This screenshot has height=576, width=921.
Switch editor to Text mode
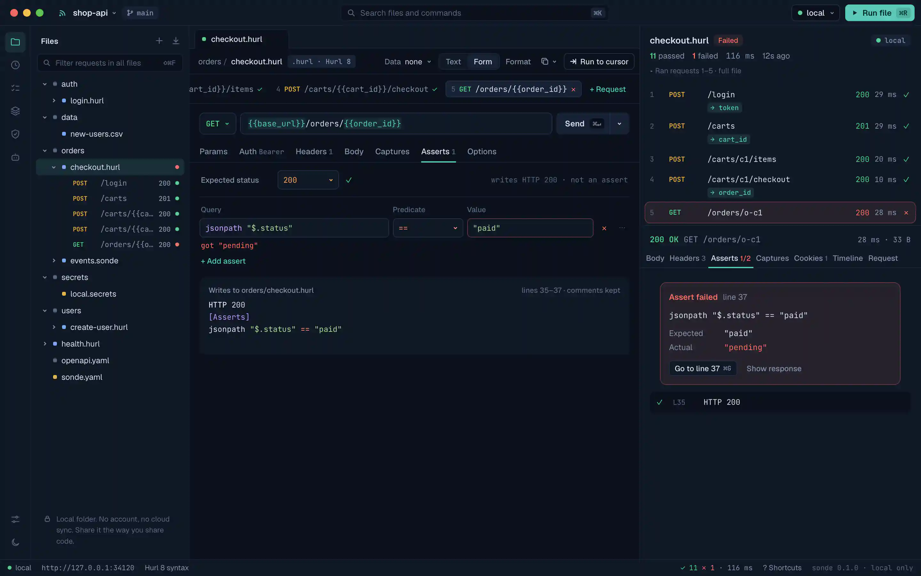pos(453,62)
